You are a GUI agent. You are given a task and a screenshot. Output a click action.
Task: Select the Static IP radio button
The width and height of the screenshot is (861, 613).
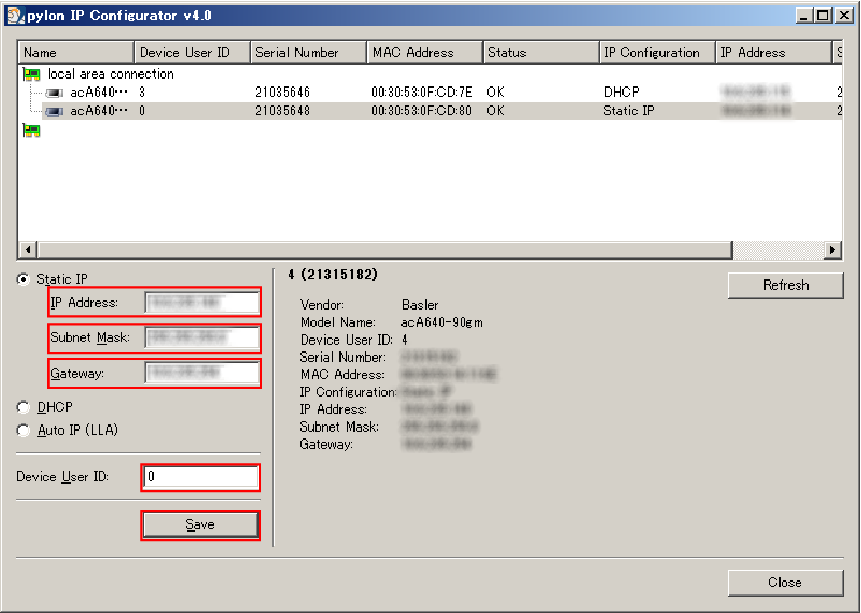click(x=23, y=279)
